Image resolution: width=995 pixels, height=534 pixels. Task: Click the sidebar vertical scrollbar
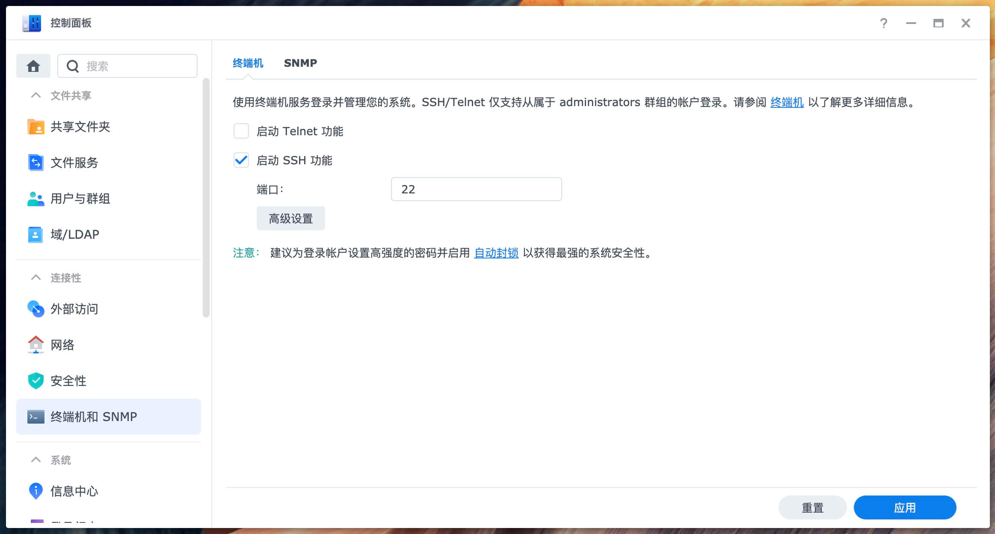(206, 197)
